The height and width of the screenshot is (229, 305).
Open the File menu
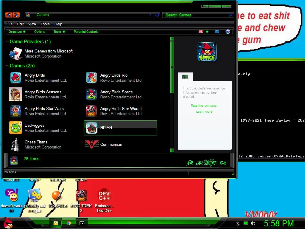click(x=9, y=24)
